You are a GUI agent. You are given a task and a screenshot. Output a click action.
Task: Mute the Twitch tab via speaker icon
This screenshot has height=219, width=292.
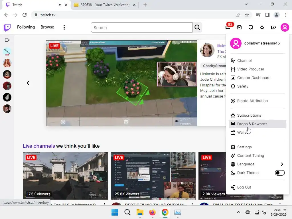60,5
